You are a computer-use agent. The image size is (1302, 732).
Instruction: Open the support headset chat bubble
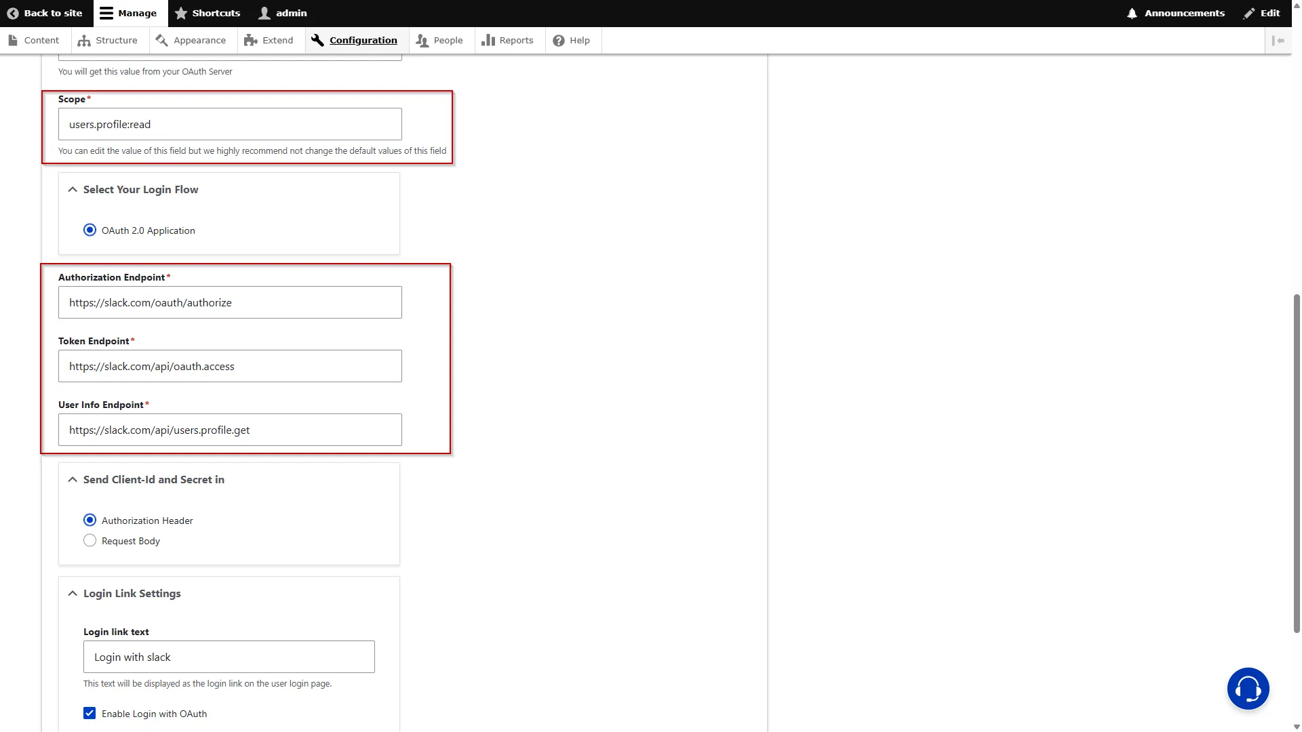coord(1248,689)
